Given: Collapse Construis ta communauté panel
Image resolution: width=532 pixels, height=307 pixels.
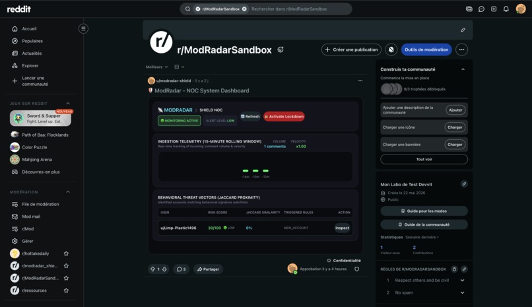Looking at the screenshot, I should (463, 69).
